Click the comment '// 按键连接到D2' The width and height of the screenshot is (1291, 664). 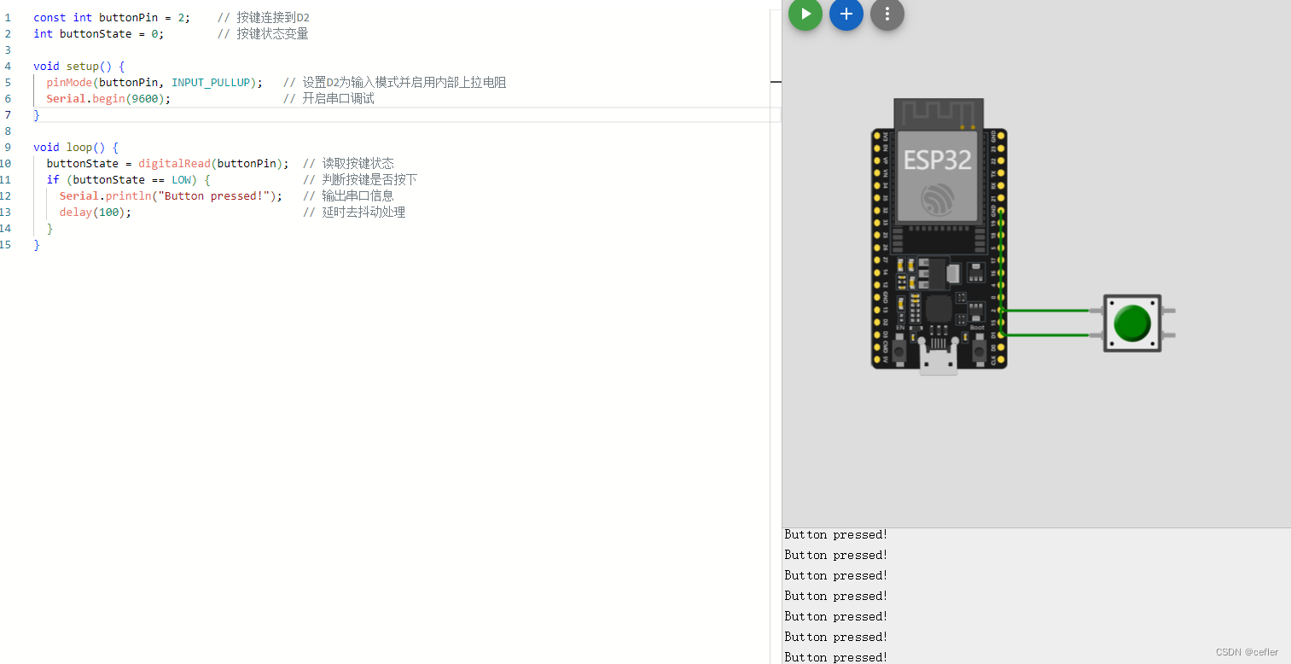(x=263, y=17)
